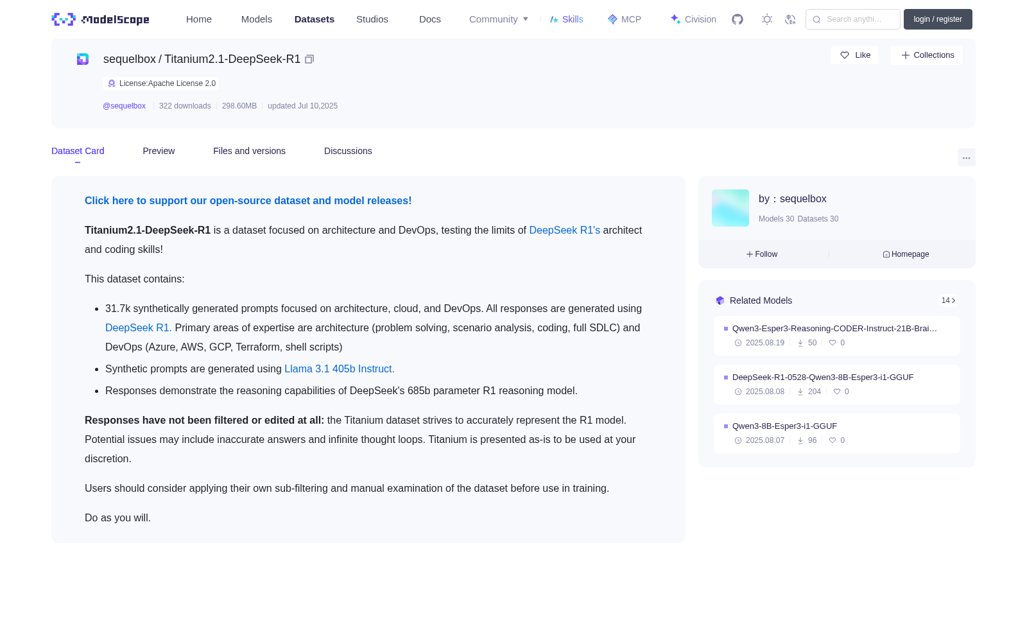This screenshot has width=1027, height=642.
Task: Toggle the light/dark theme sun icon
Action: (767, 19)
